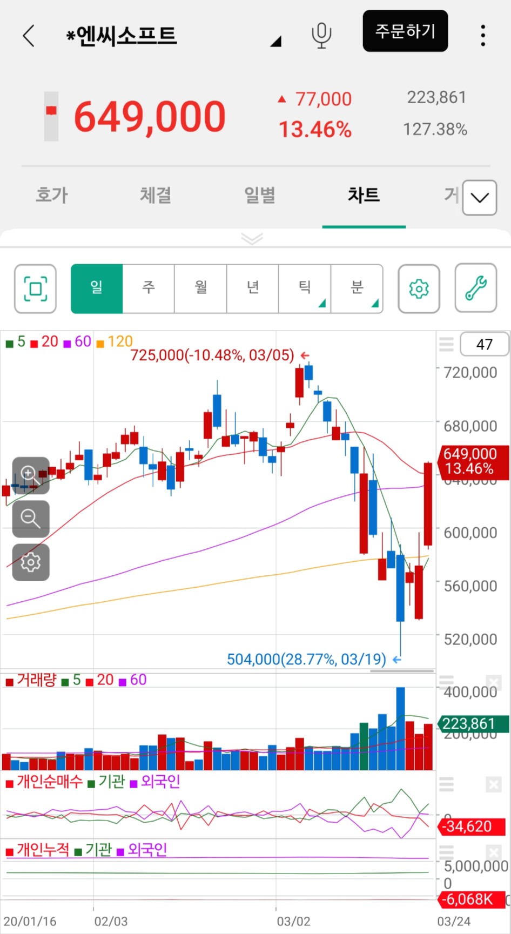Open the wrench chart tools icon

[476, 289]
